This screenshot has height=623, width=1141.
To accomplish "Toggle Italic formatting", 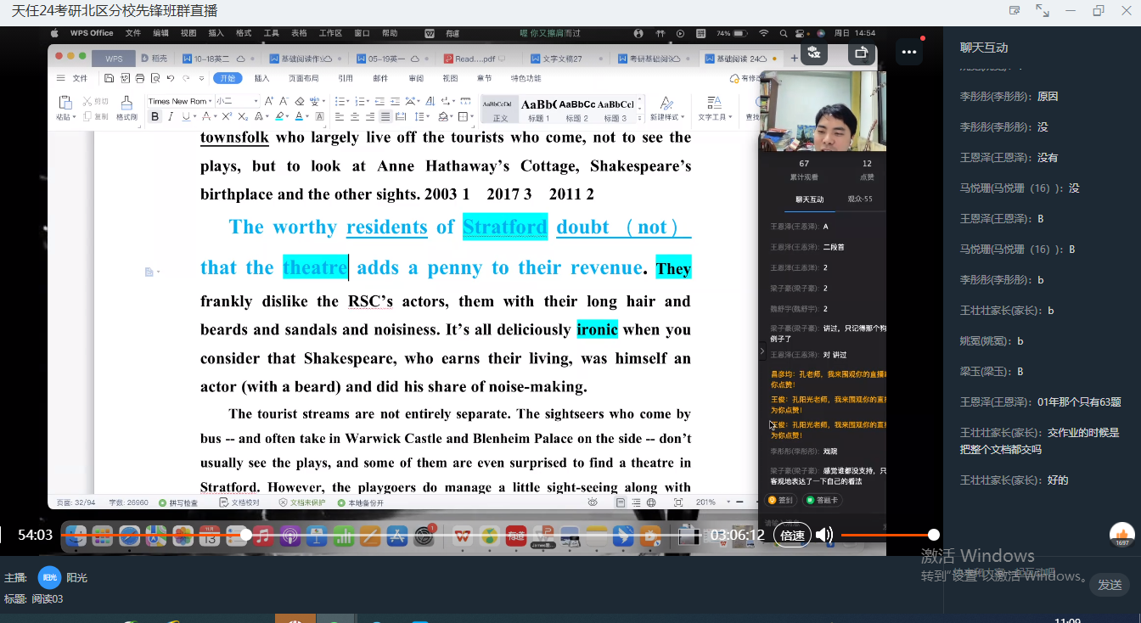I will [171, 116].
